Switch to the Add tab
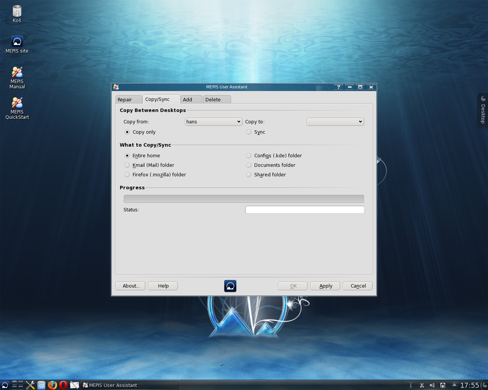488x390 pixels. click(191, 99)
